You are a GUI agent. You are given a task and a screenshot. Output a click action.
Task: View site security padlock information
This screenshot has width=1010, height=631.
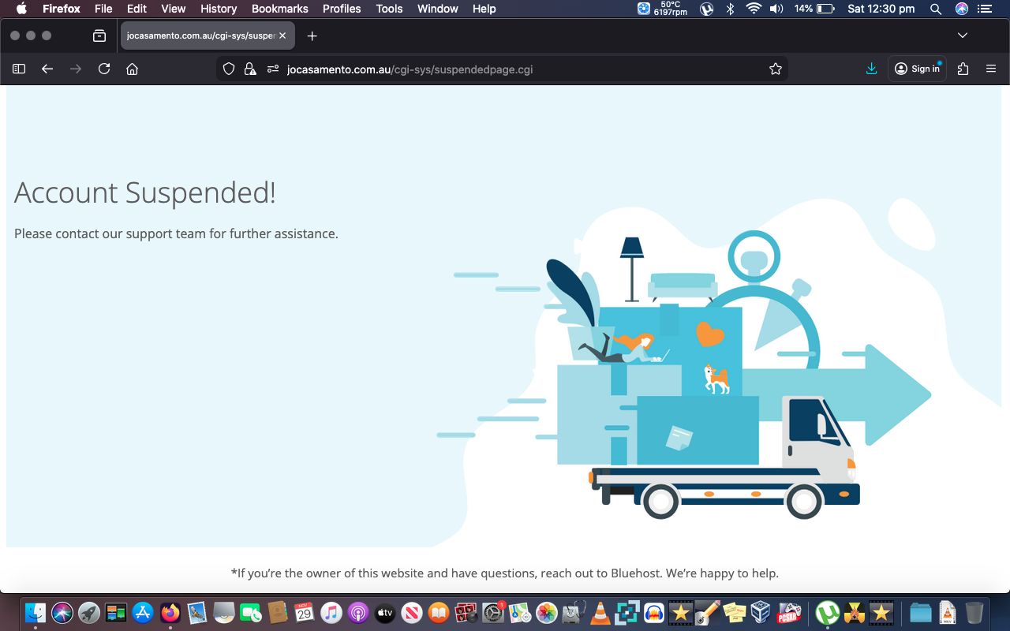pos(250,69)
